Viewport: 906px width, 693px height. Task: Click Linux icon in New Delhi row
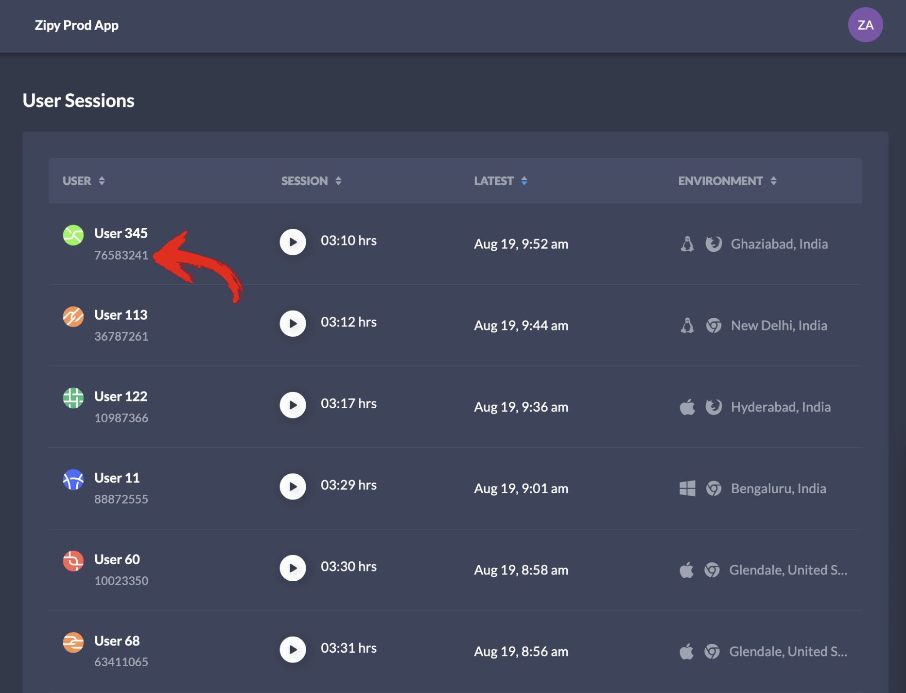click(x=687, y=326)
